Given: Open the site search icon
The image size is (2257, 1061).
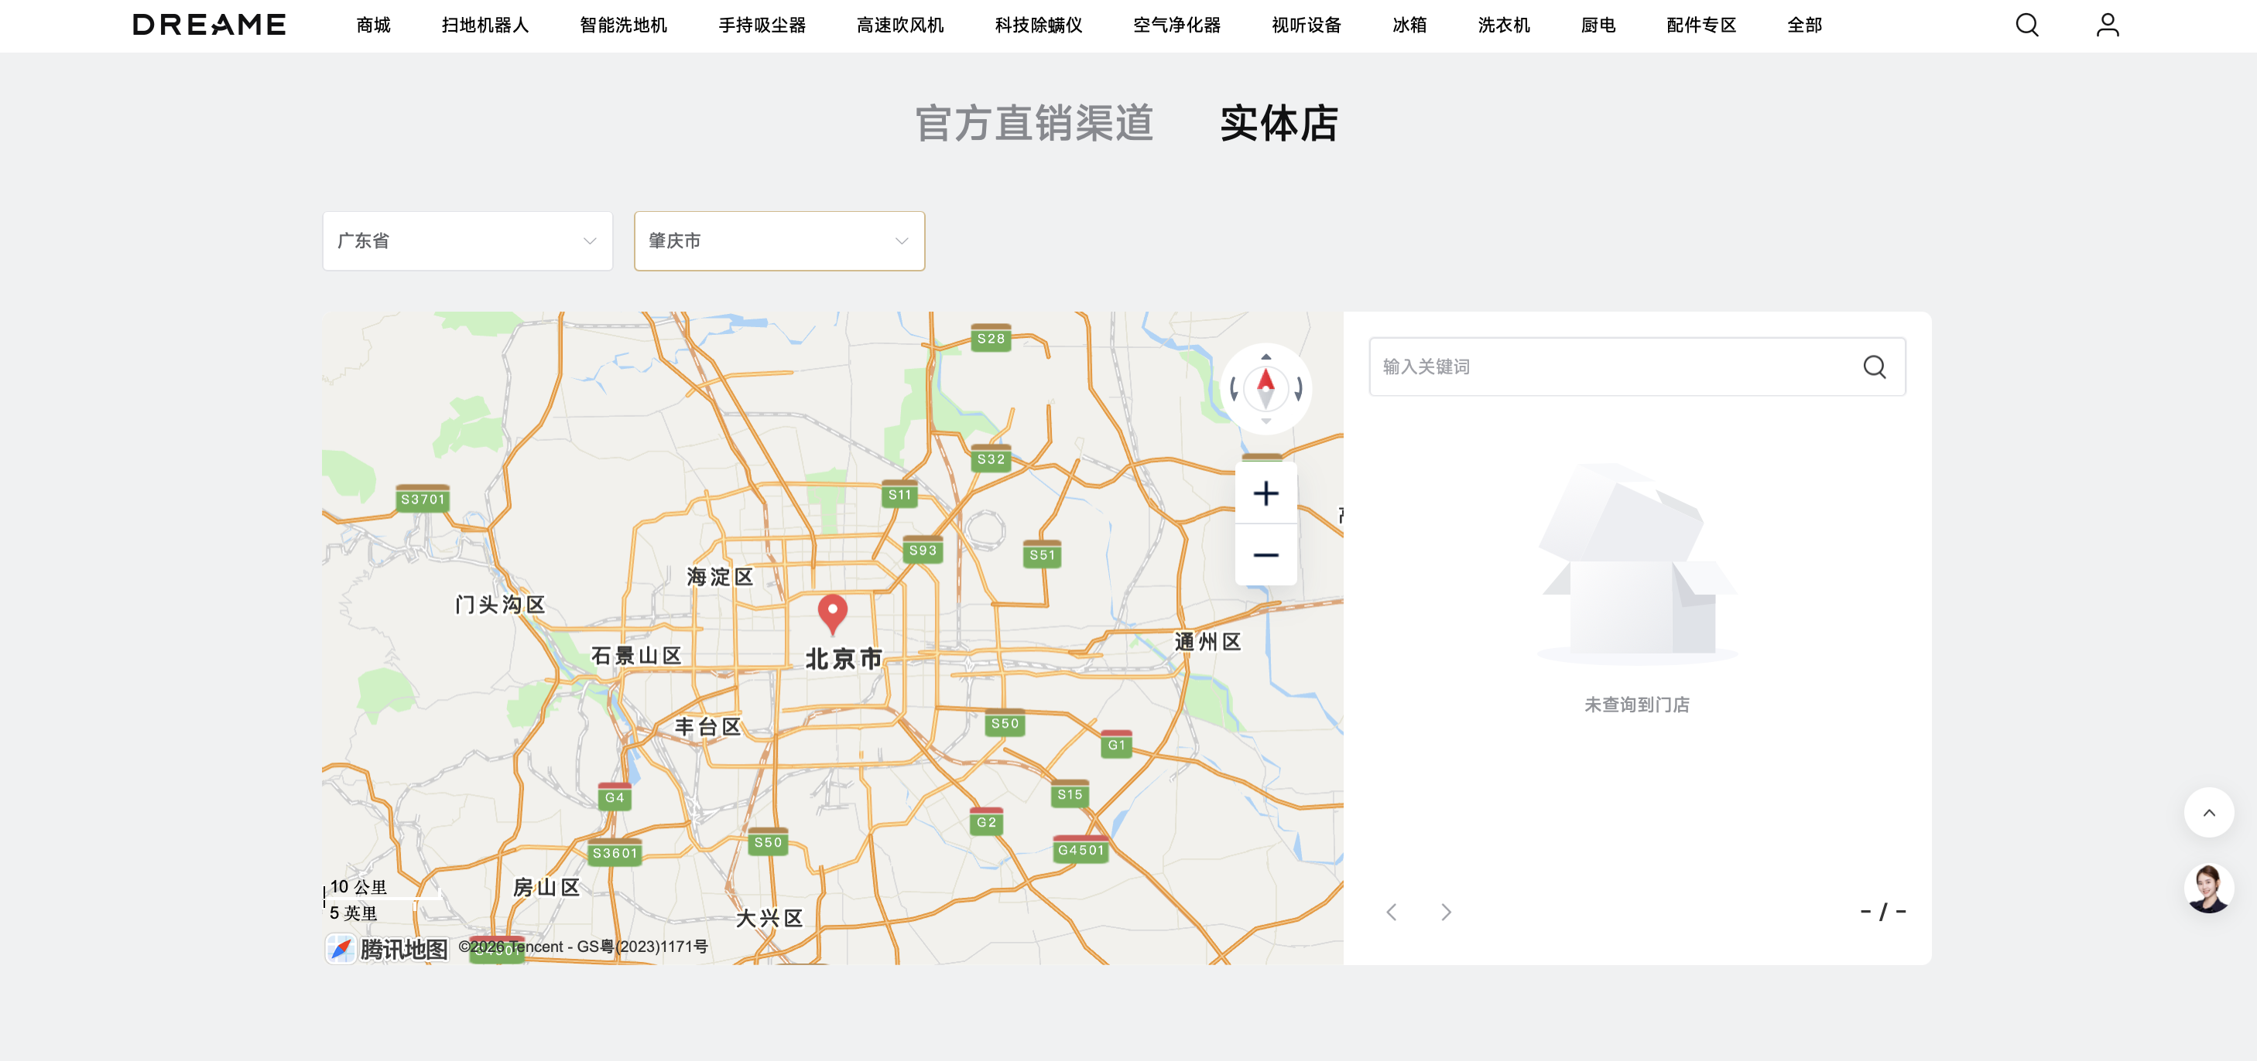Looking at the screenshot, I should pyautogui.click(x=2026, y=26).
